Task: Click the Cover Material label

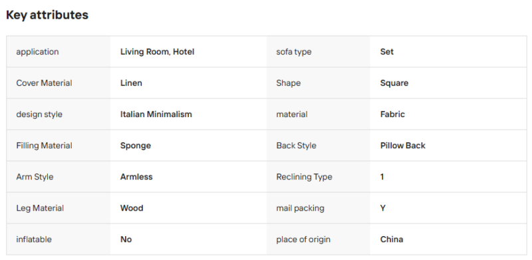Action: point(44,83)
